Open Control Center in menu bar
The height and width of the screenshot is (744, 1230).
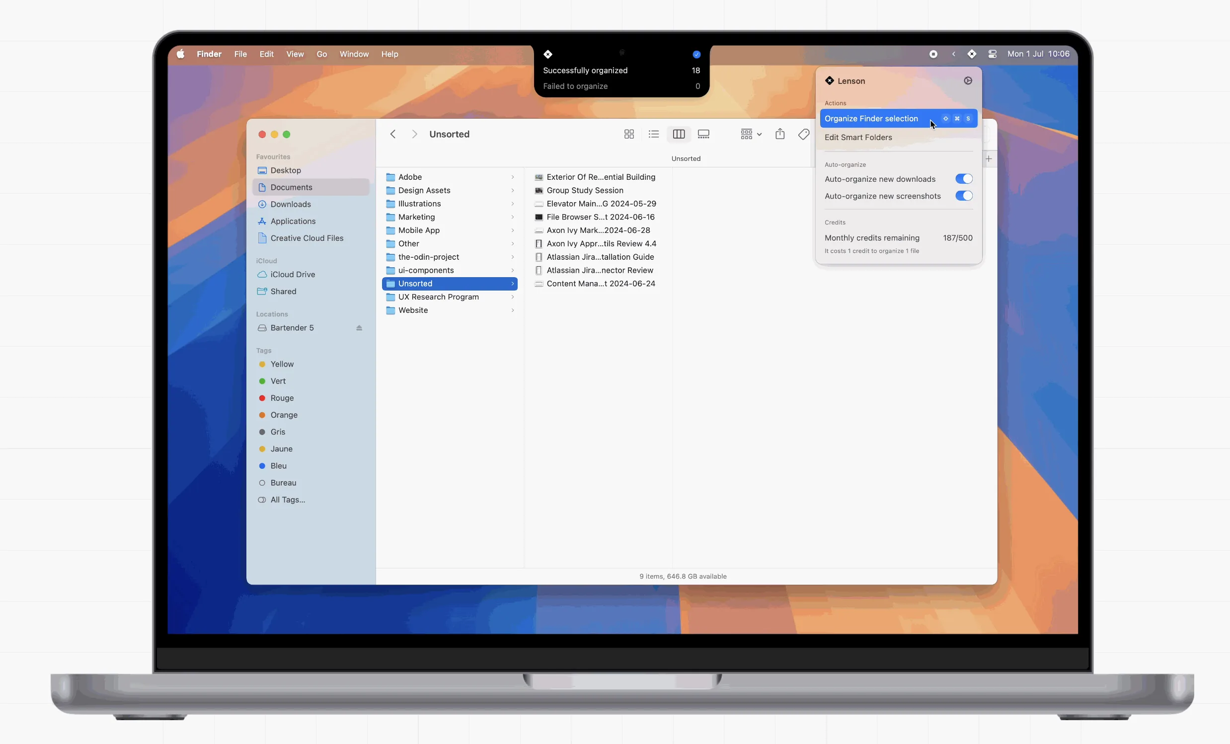[993, 54]
